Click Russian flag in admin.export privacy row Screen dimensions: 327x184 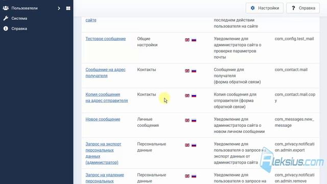[194, 145]
